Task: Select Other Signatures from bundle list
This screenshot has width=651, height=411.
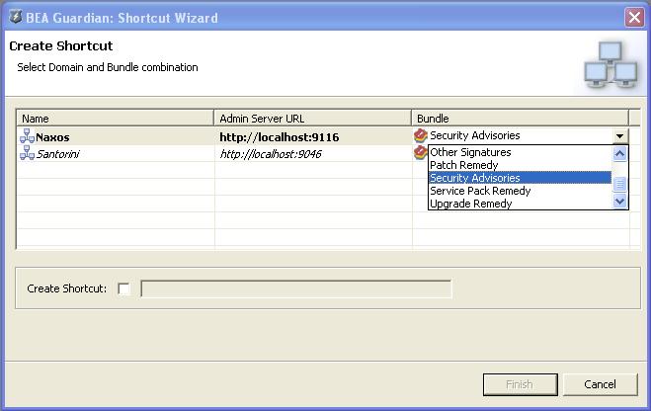Action: [520, 152]
